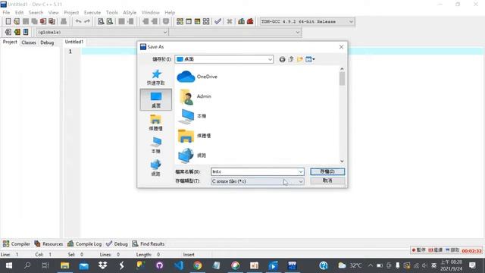This screenshot has width=485, height=273.
Task: Click the Print toolbar icon
Action: [64, 21]
